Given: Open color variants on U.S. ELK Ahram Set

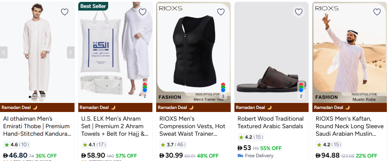Looking at the screenshot, I should [x=144, y=90].
